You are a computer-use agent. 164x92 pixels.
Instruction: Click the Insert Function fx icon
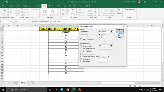(27, 21)
